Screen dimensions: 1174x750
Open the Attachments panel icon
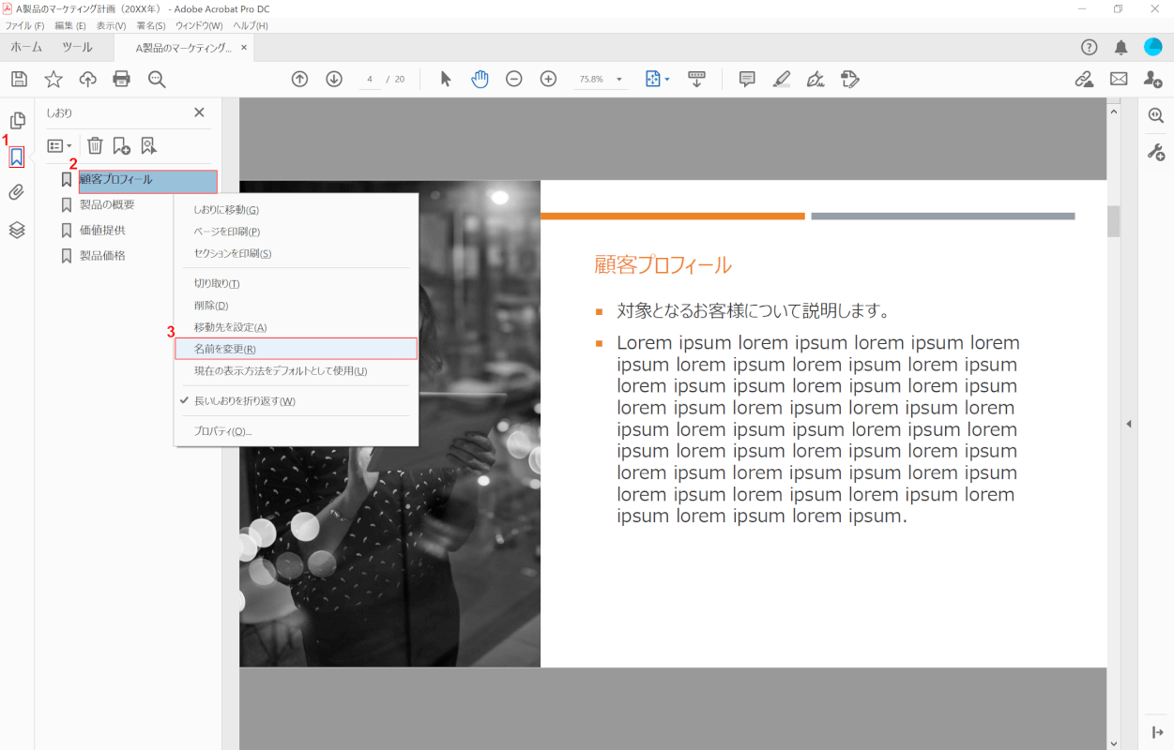pos(17,193)
